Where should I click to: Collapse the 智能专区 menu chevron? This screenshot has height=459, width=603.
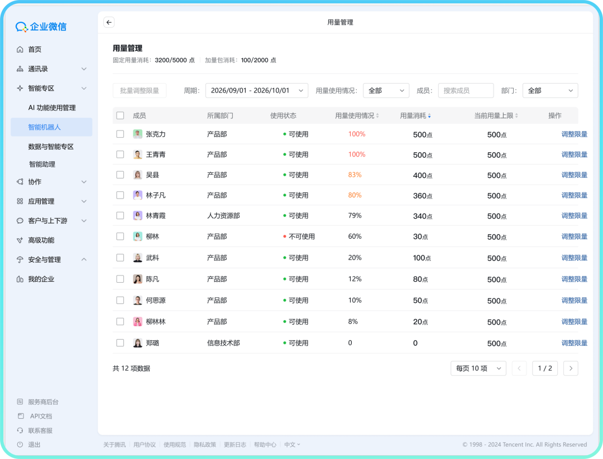(x=84, y=88)
